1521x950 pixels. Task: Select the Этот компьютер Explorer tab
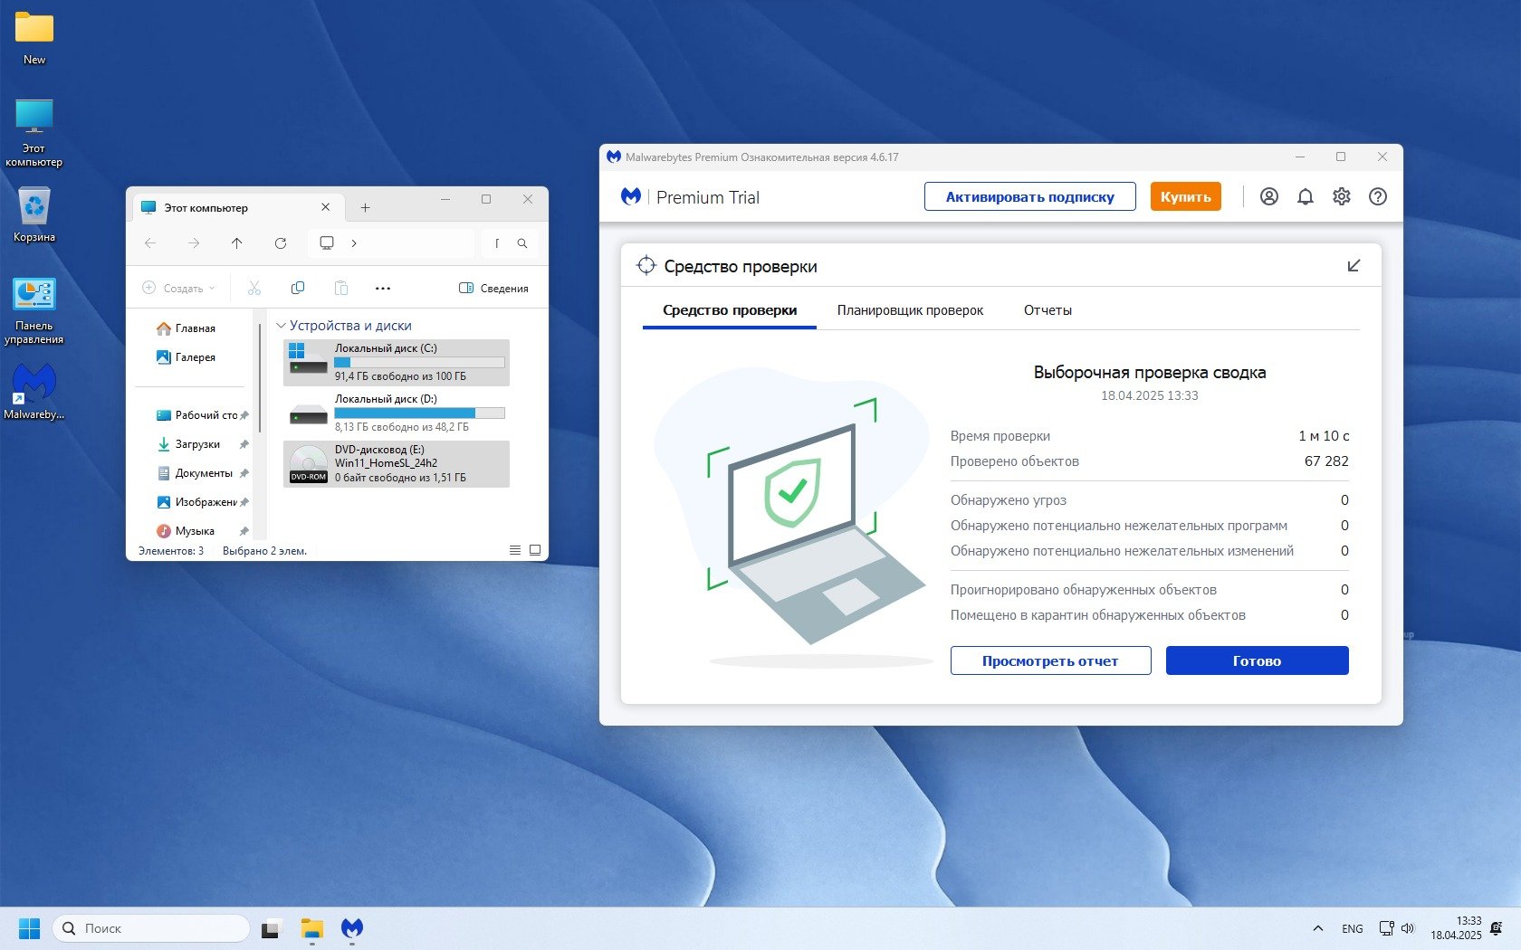point(237,207)
